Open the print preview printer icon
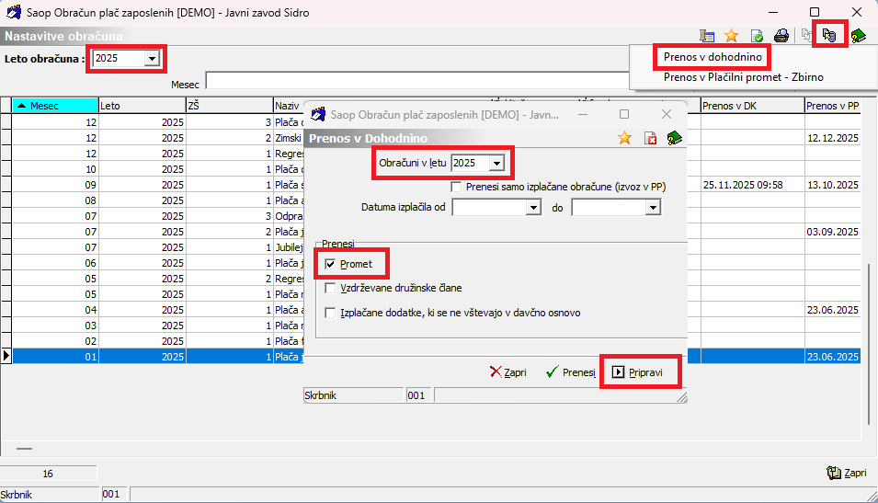 coord(781,36)
